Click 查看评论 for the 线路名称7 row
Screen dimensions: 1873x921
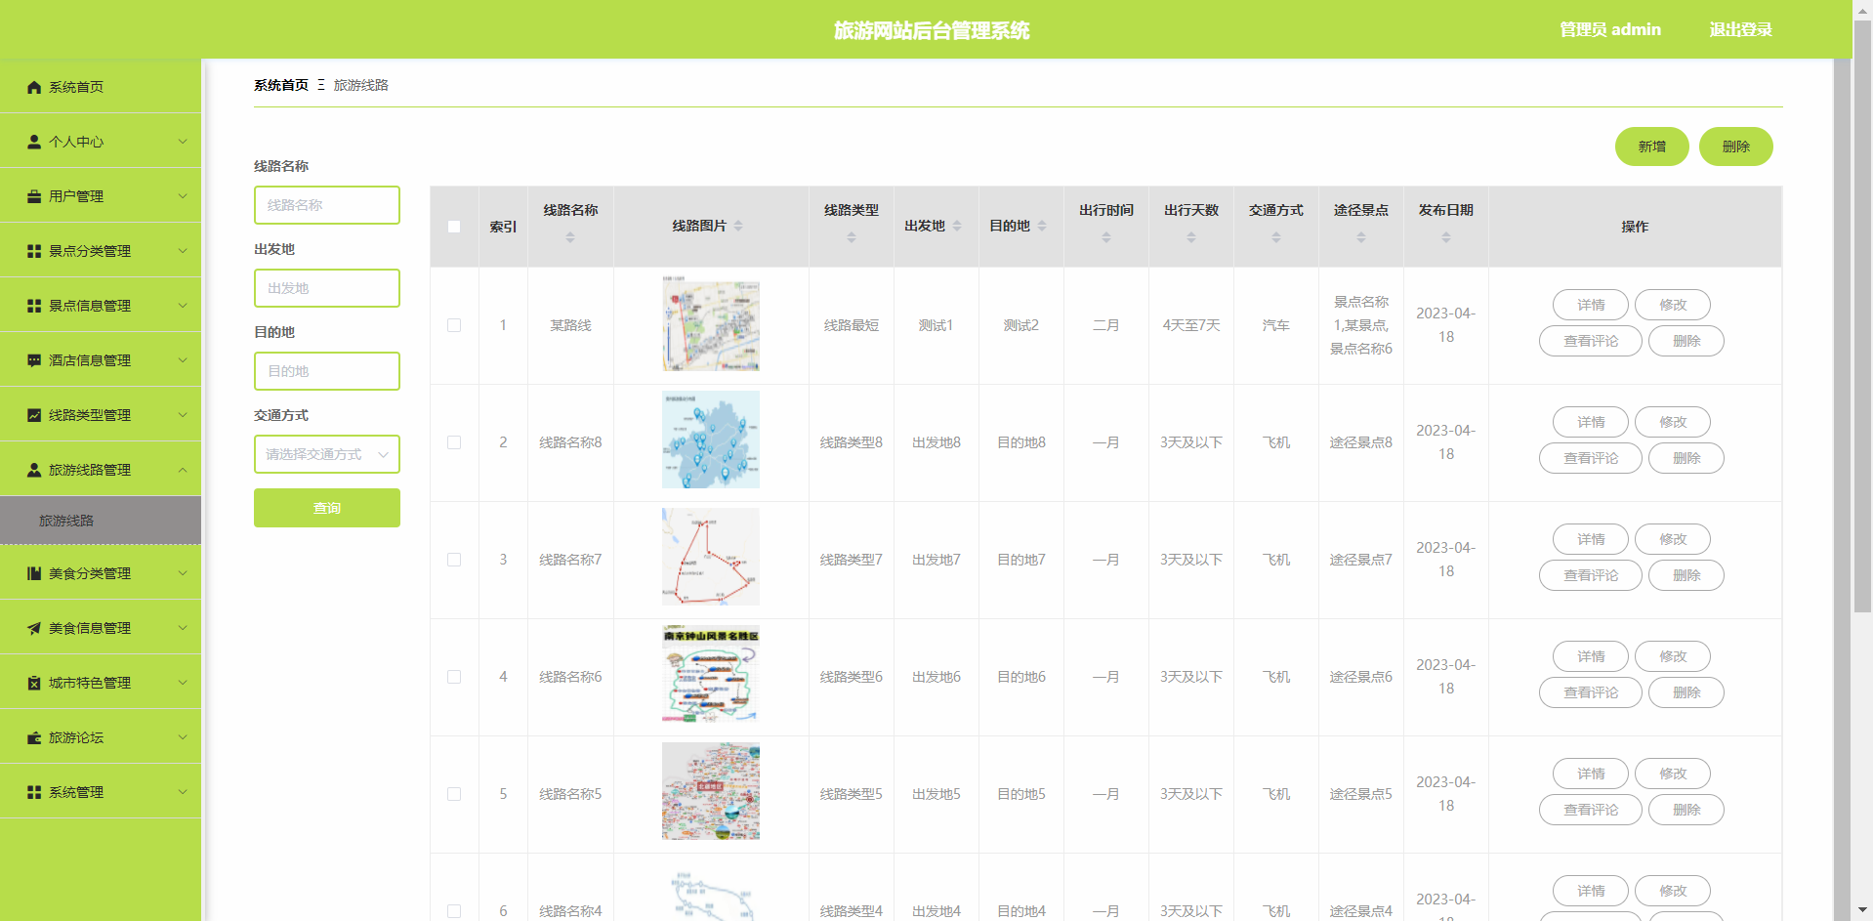[x=1591, y=575]
